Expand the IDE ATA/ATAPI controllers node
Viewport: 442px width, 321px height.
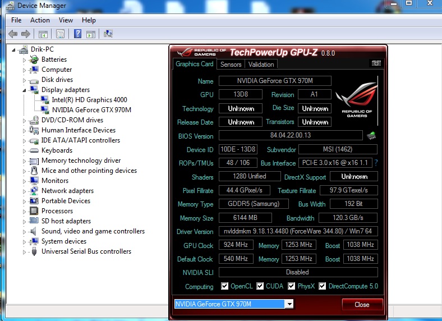[24, 141]
